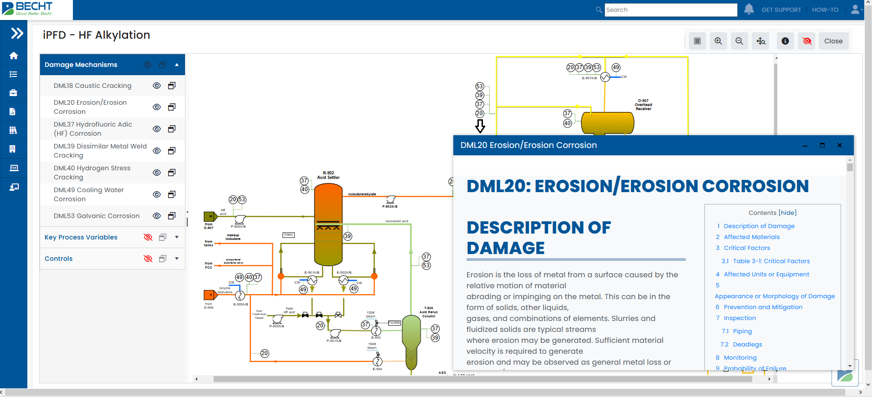The height and width of the screenshot is (397, 872).
Task: Click the notification bell icon
Action: [749, 9]
